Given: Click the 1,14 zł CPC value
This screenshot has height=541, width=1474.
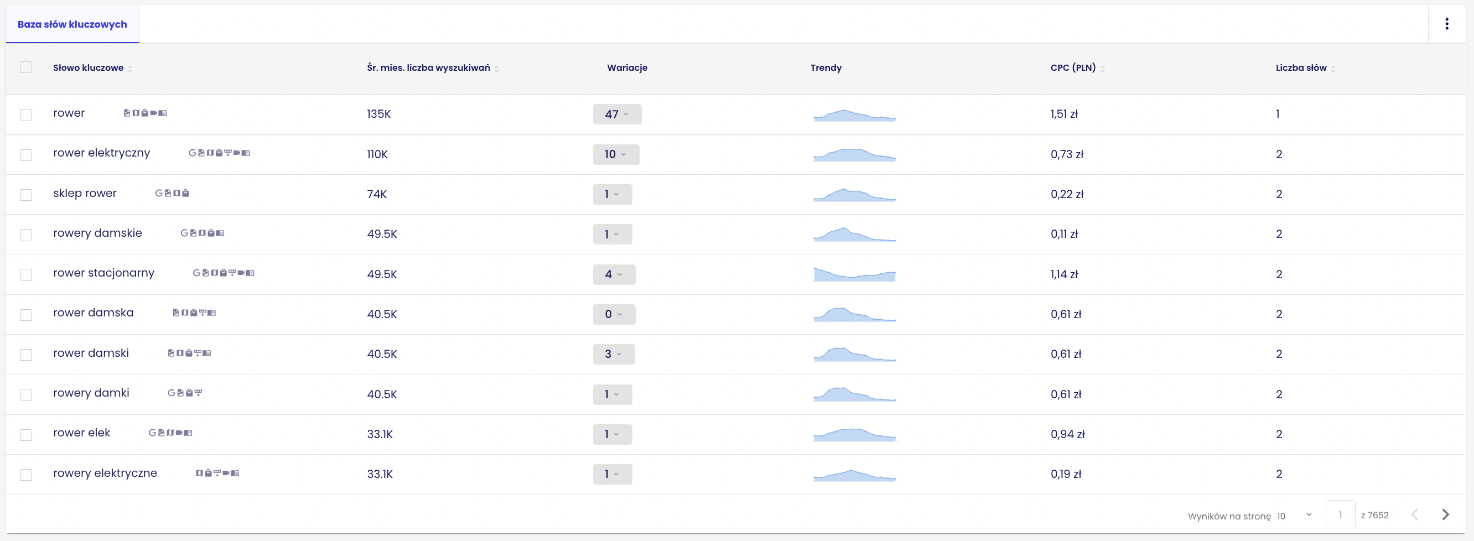Looking at the screenshot, I should [1064, 274].
